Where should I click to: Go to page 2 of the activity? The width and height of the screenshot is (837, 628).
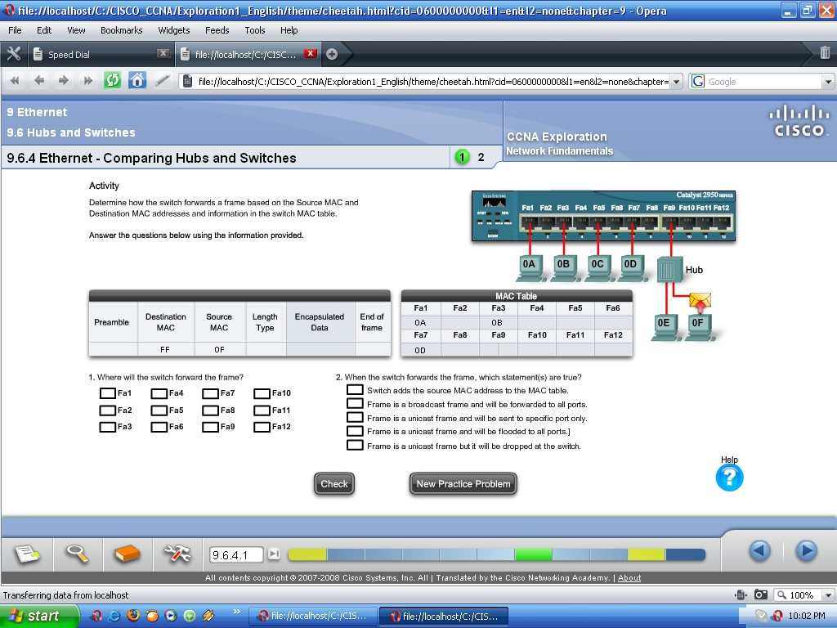pyautogui.click(x=481, y=157)
